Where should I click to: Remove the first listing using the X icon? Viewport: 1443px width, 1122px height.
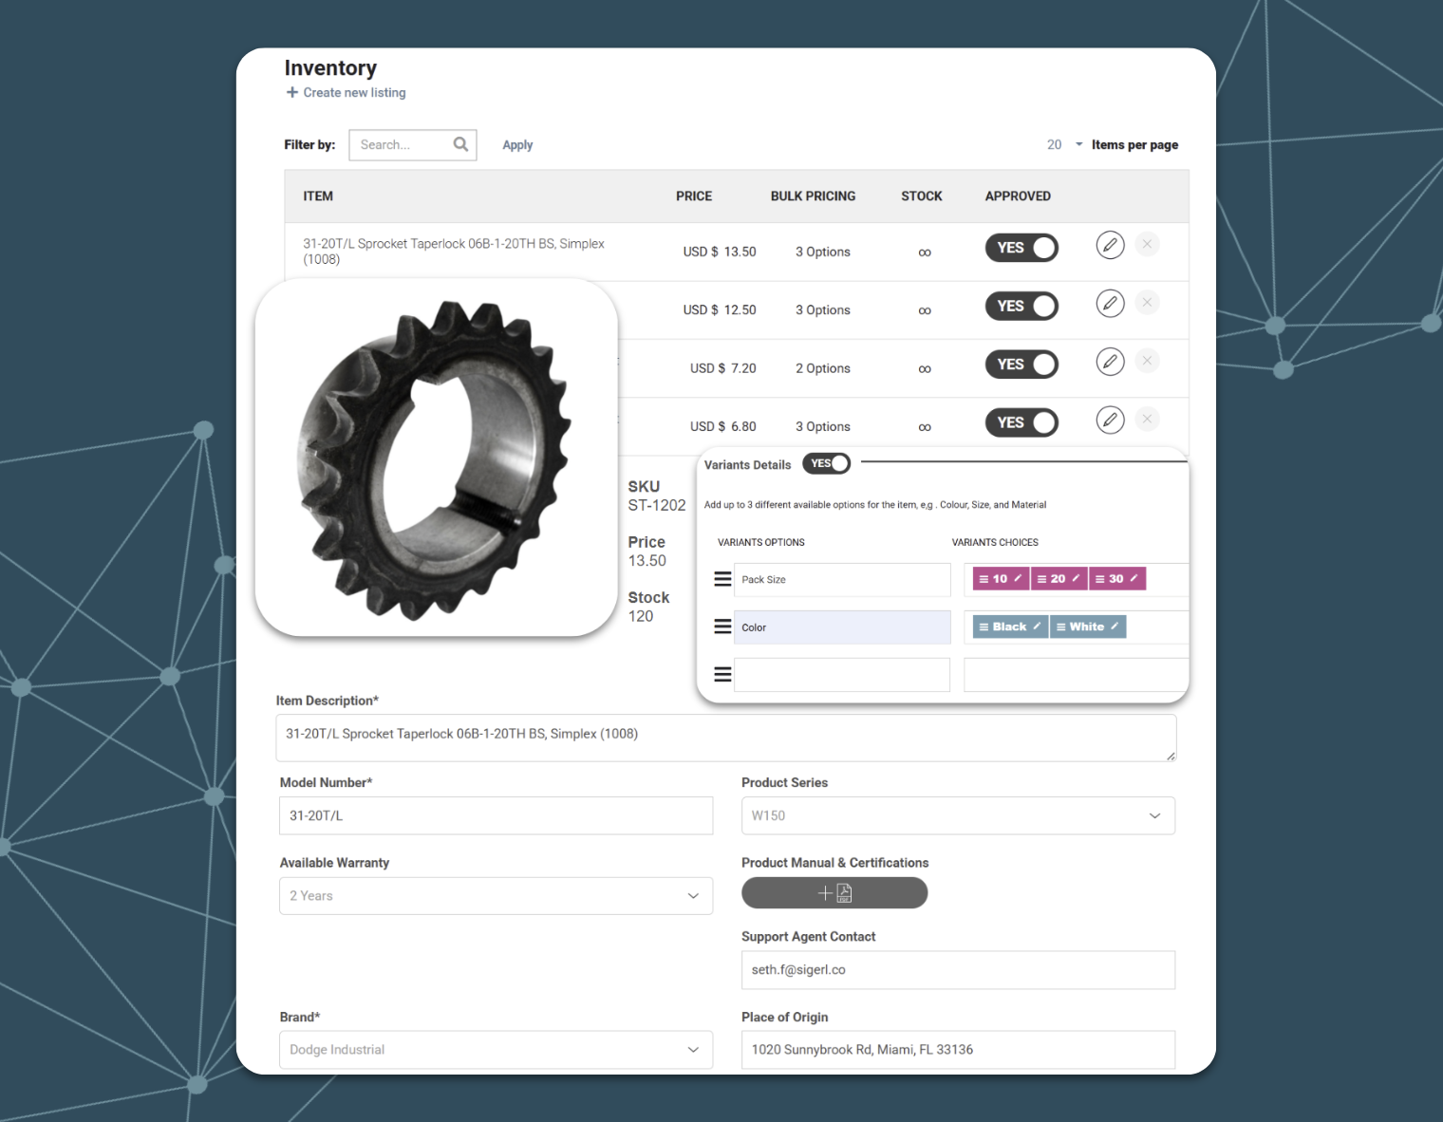1147,244
